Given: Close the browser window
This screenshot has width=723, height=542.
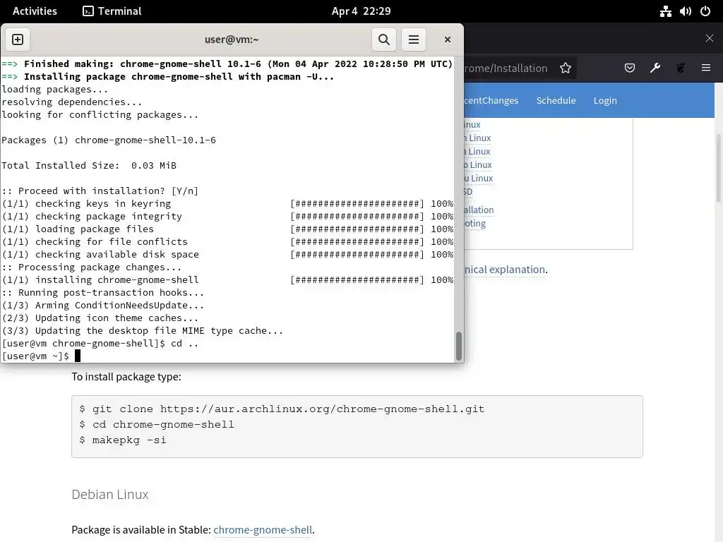Looking at the screenshot, I should click(709, 38).
